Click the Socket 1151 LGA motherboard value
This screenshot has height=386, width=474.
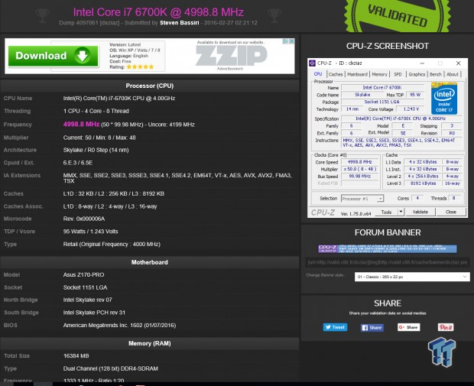(86, 287)
